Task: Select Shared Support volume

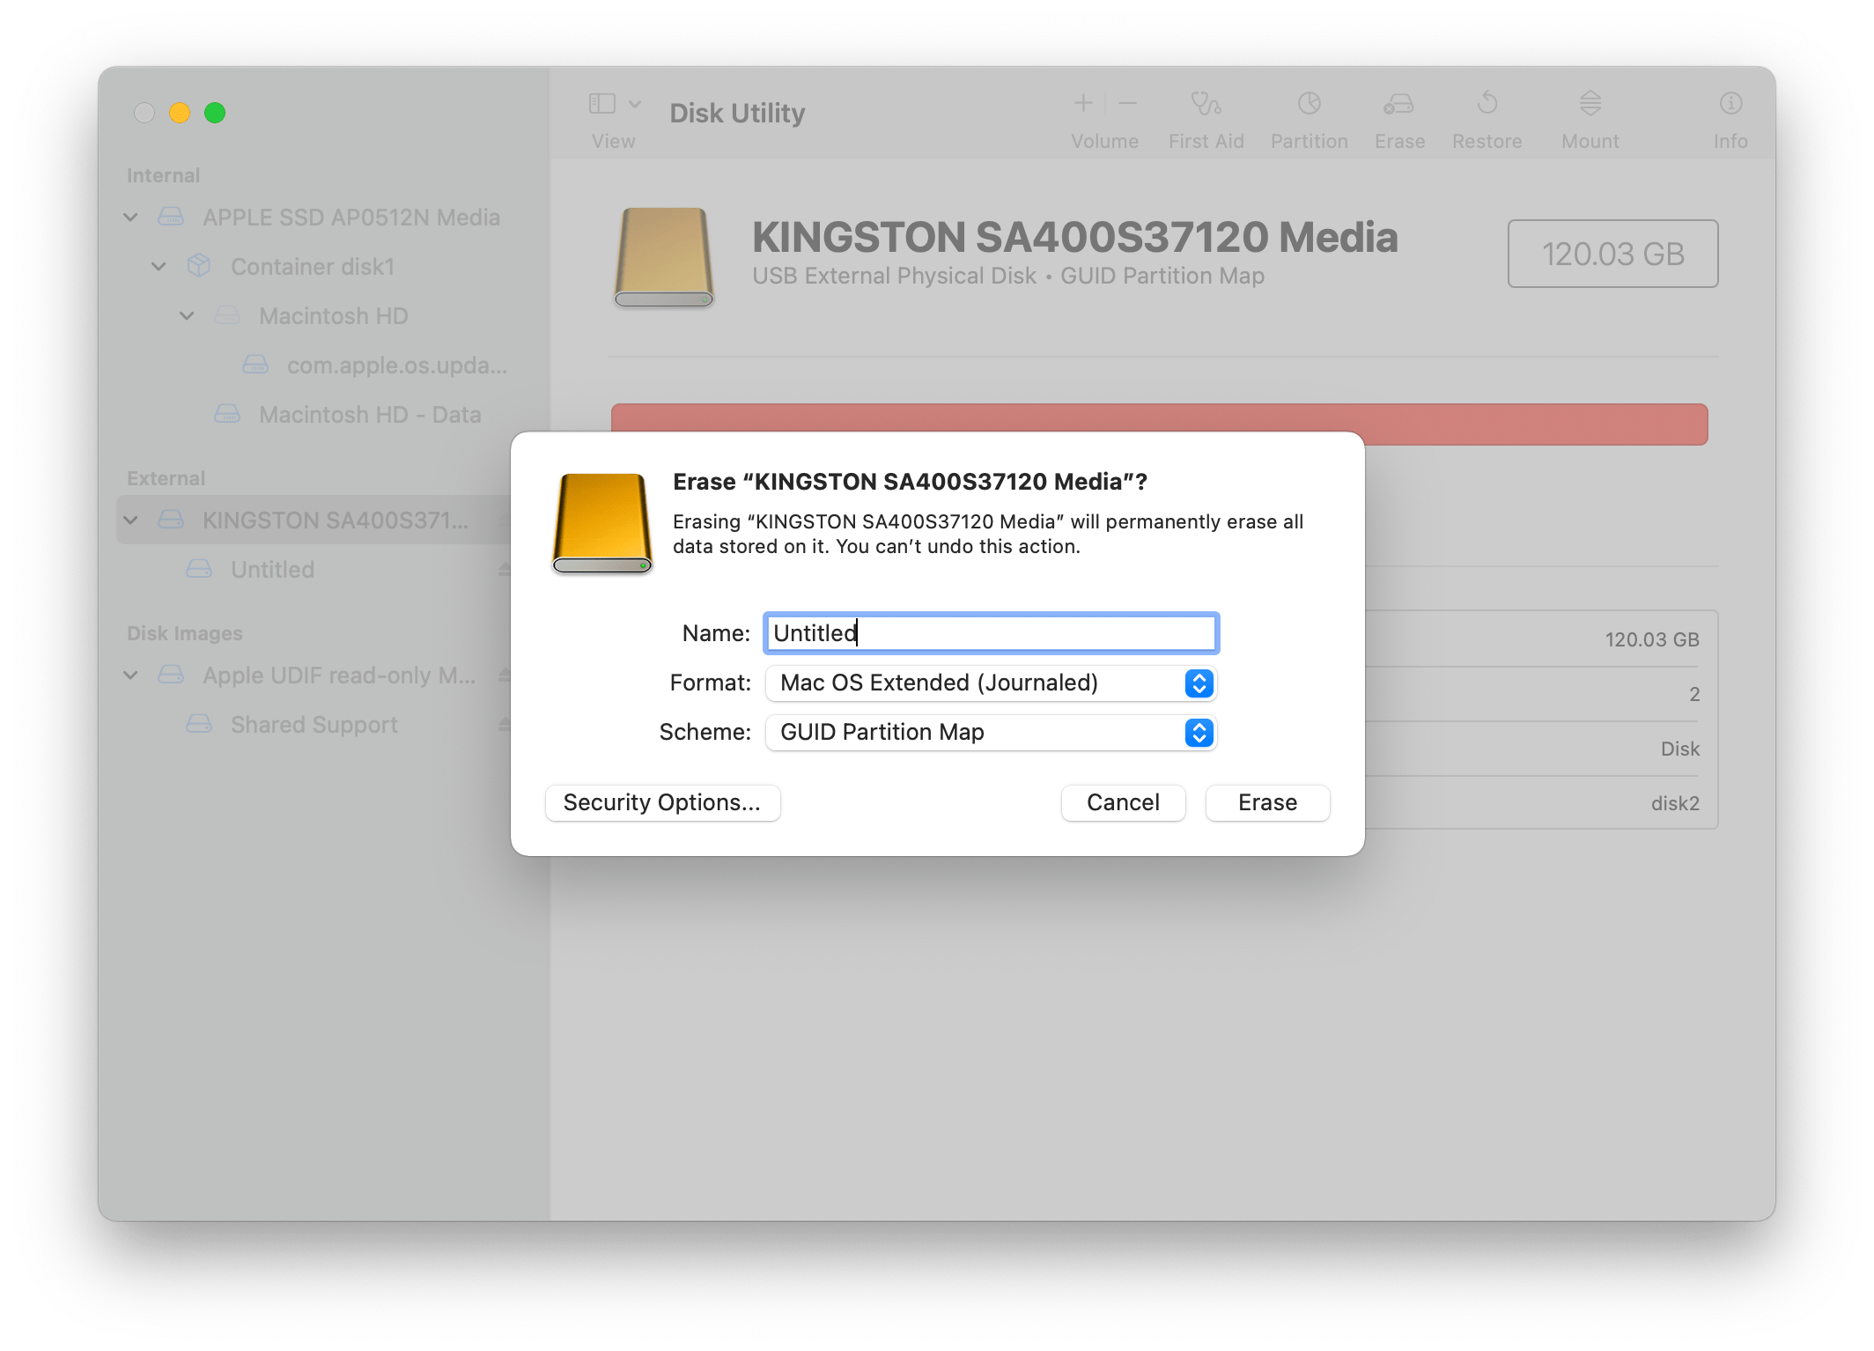Action: coord(314,725)
